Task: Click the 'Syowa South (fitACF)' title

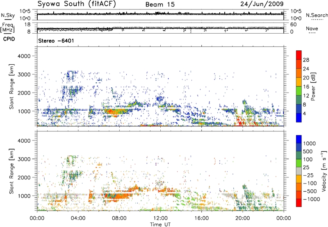Action: pyautogui.click(x=76, y=4)
